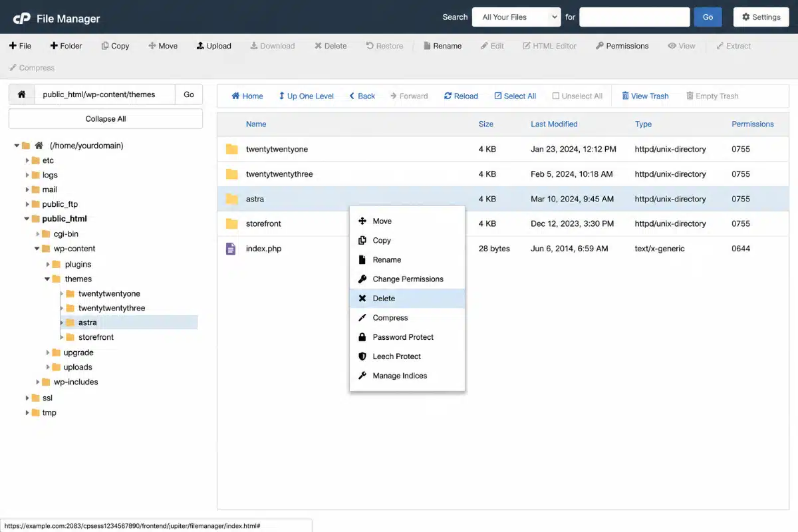Click Up One Level
This screenshot has width=798, height=532.
306,96
